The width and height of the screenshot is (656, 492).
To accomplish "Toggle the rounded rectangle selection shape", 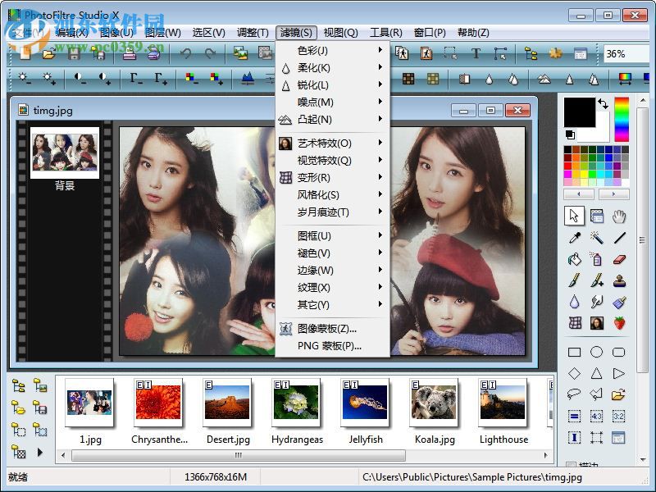I will [619, 351].
